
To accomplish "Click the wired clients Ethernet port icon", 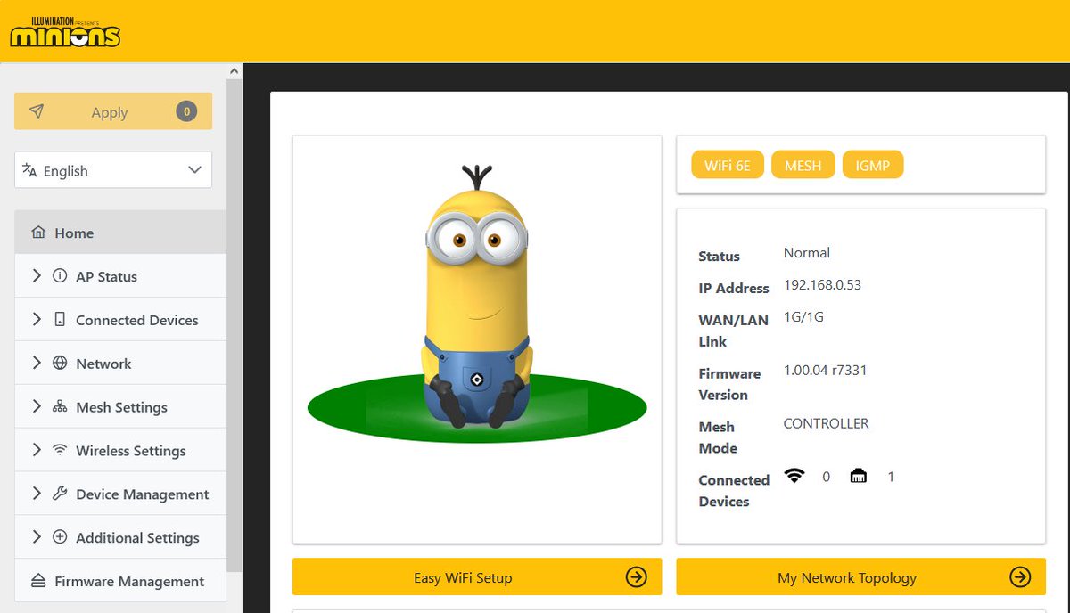I will coord(858,476).
